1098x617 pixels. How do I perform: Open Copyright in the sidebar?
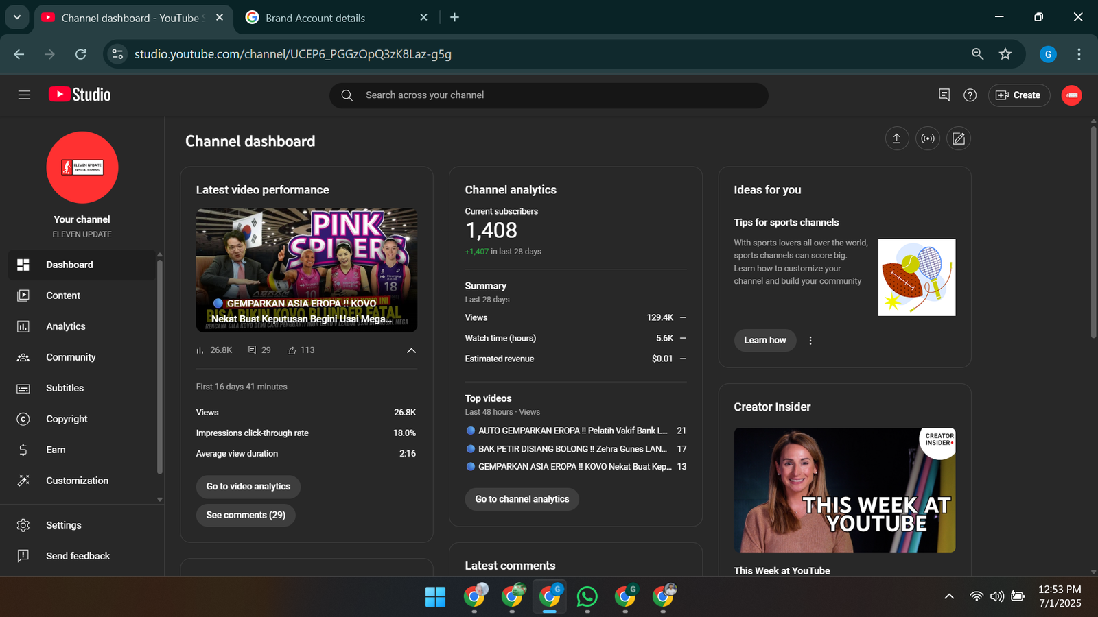coord(82,419)
